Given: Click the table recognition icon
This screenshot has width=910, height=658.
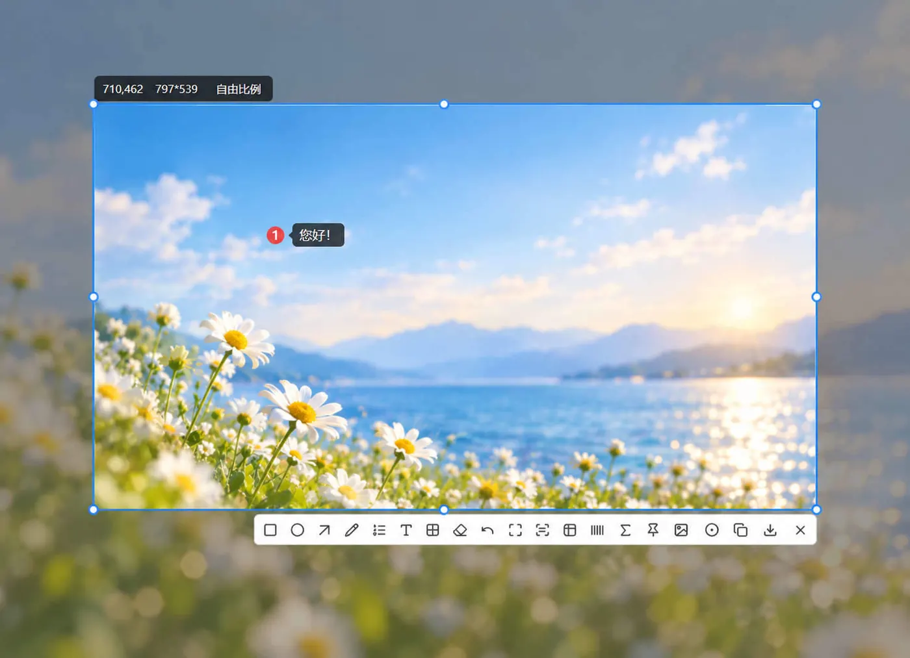Looking at the screenshot, I should (x=570, y=530).
